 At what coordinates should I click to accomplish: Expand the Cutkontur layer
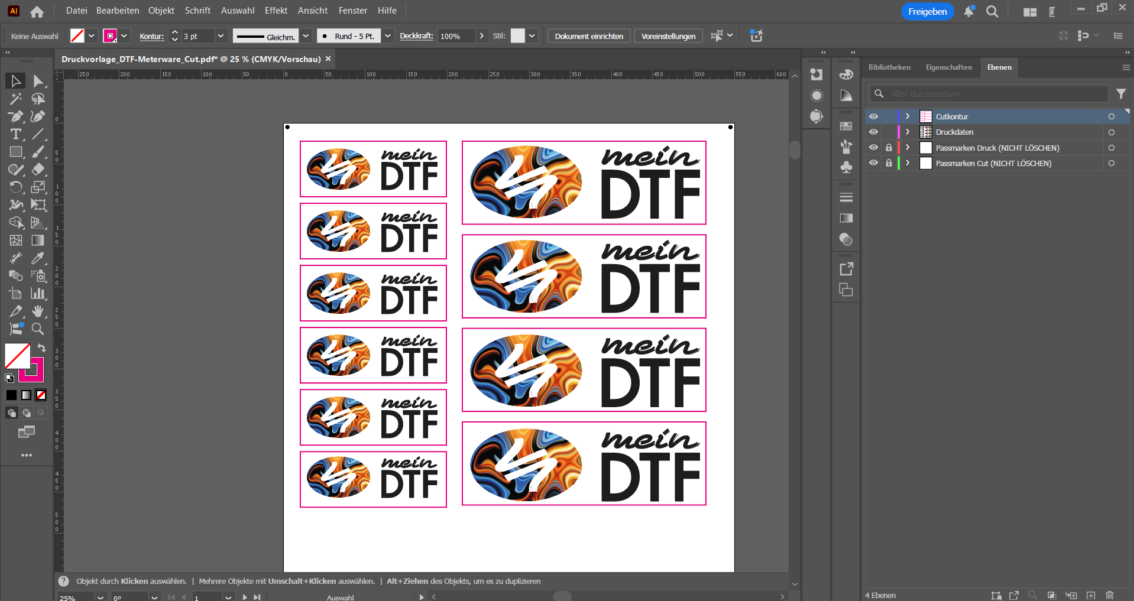pos(908,116)
